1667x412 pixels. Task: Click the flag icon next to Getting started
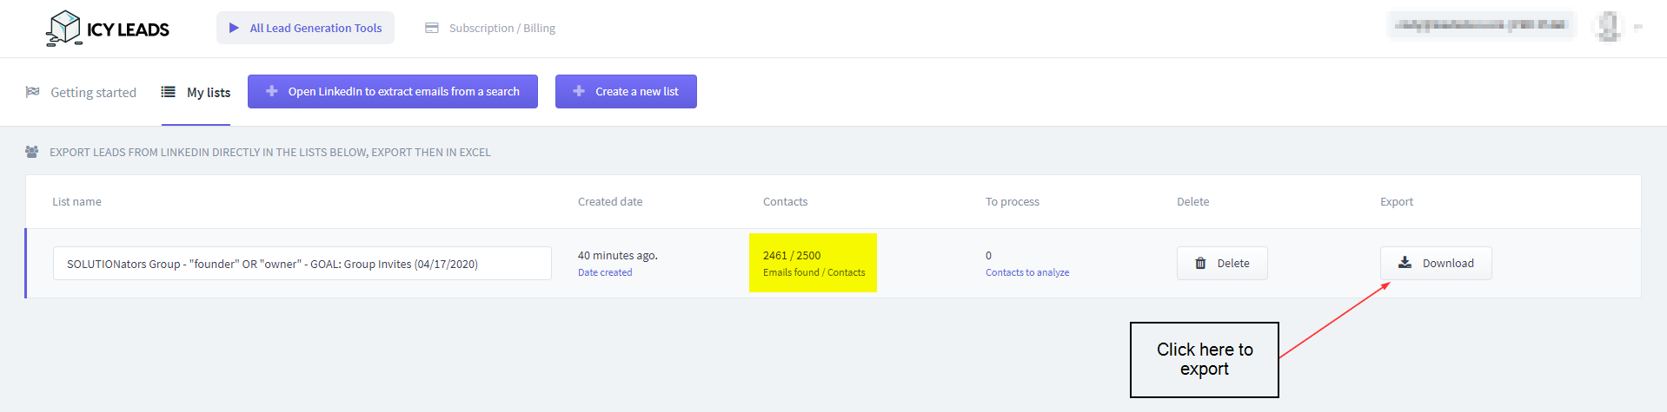tap(33, 91)
